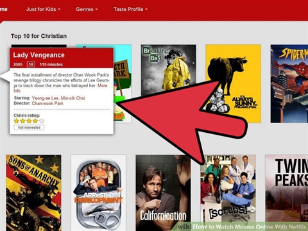Open director Chan-wook Park's link
Viewport: 308px width, 231px height.
coord(47,103)
